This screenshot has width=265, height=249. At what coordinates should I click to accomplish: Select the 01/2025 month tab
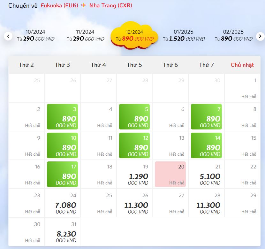(184, 35)
